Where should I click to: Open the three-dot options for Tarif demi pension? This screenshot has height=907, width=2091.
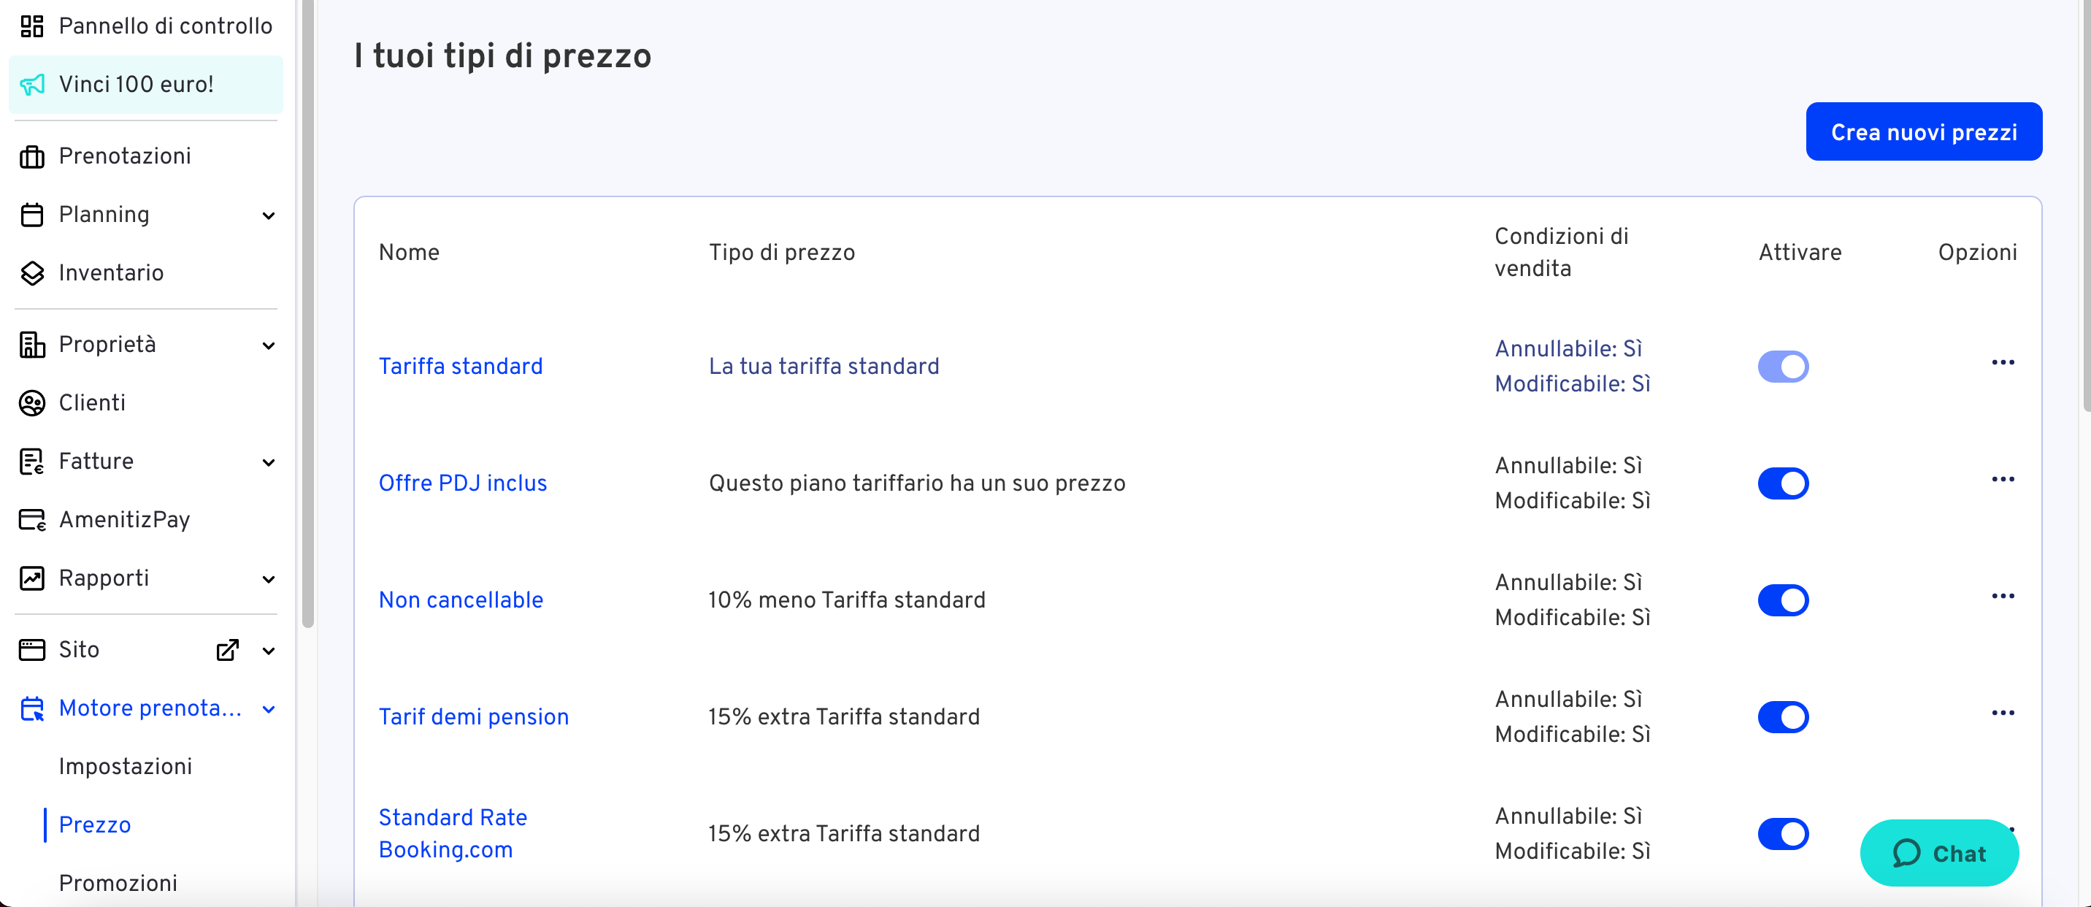pos(2003,713)
